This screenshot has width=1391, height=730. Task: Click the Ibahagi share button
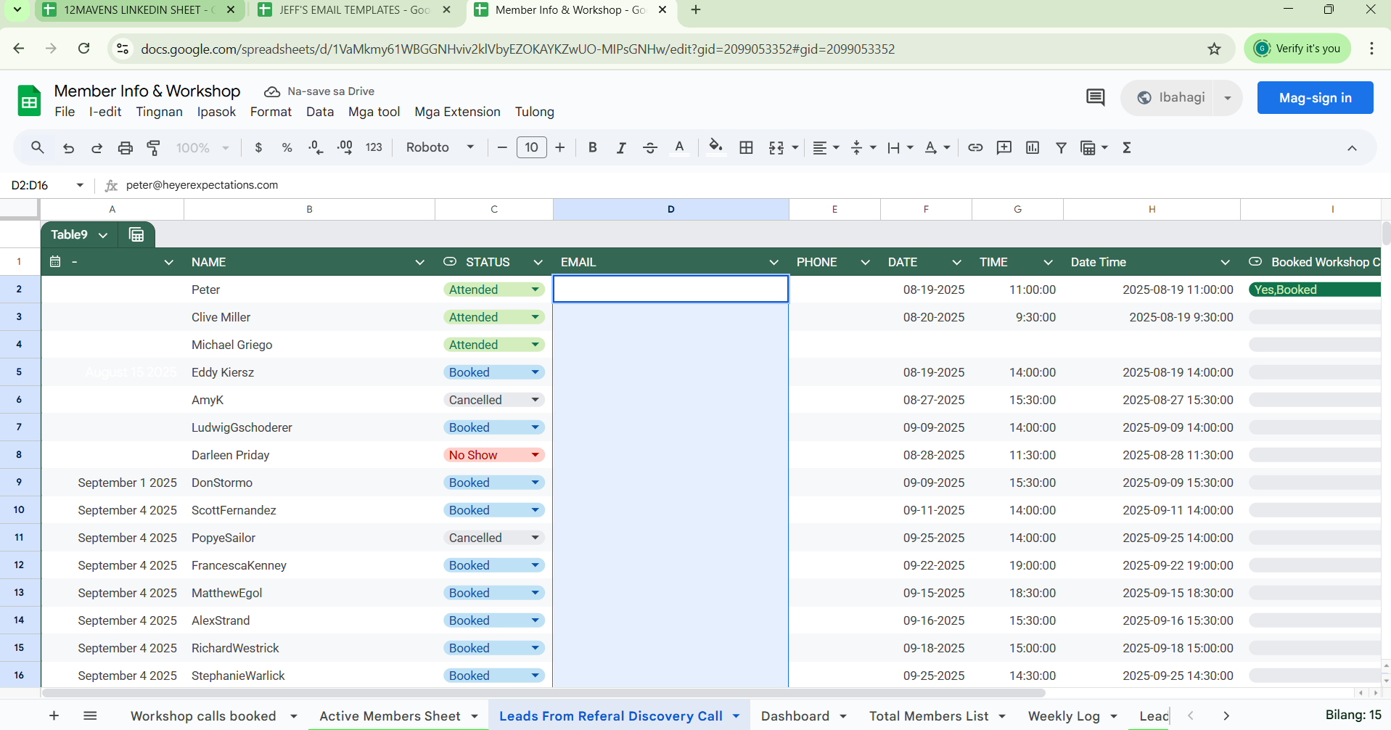coord(1171,98)
